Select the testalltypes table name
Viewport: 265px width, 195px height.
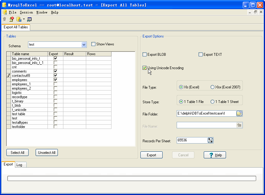(x=20, y=122)
